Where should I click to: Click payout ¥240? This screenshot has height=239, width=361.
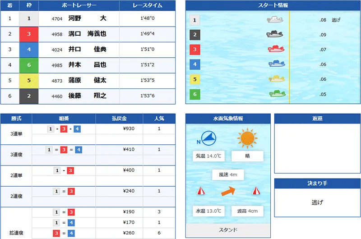pos(129,191)
